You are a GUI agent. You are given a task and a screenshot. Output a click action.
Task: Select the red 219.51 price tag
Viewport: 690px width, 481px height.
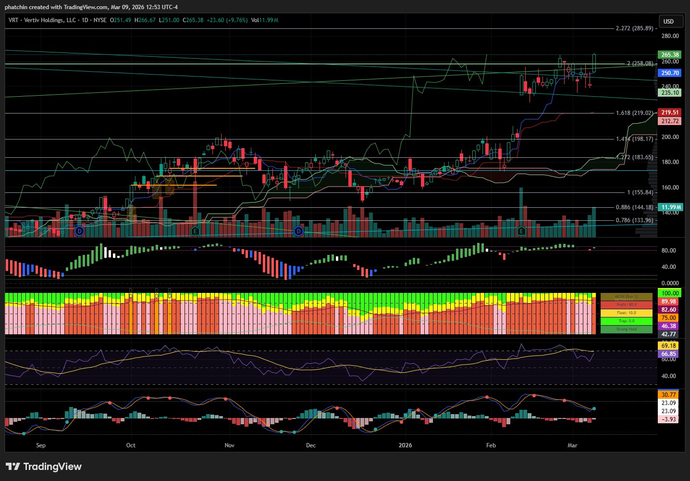coord(670,113)
